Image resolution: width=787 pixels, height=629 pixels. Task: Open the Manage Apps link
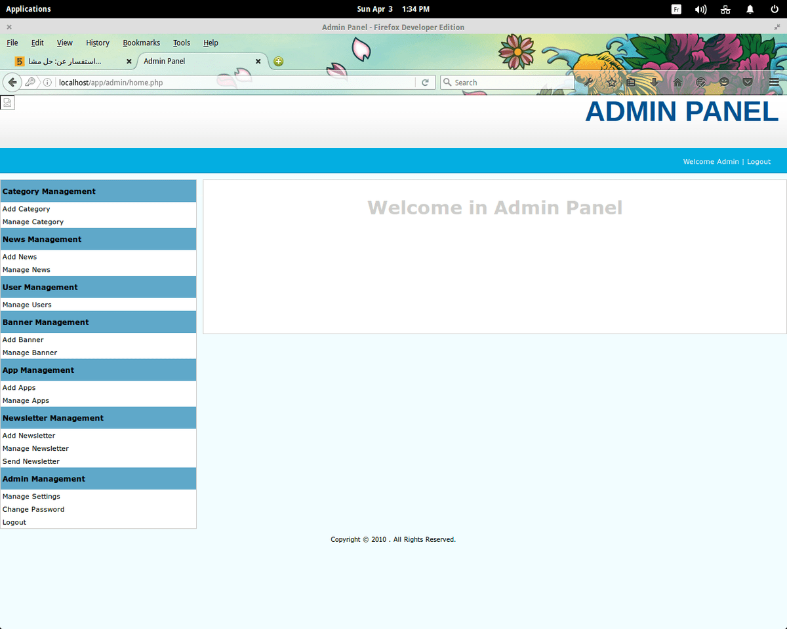point(26,400)
